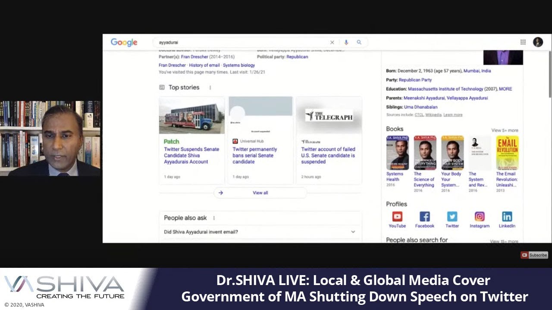Open the Google apps grid
552x310 pixels.
point(523,42)
